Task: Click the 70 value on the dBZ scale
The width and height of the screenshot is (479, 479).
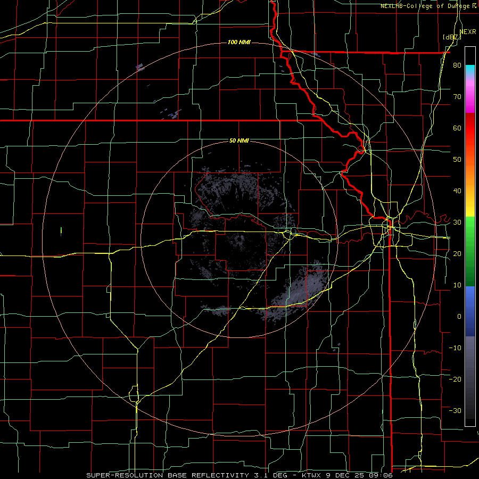Action: click(x=457, y=97)
